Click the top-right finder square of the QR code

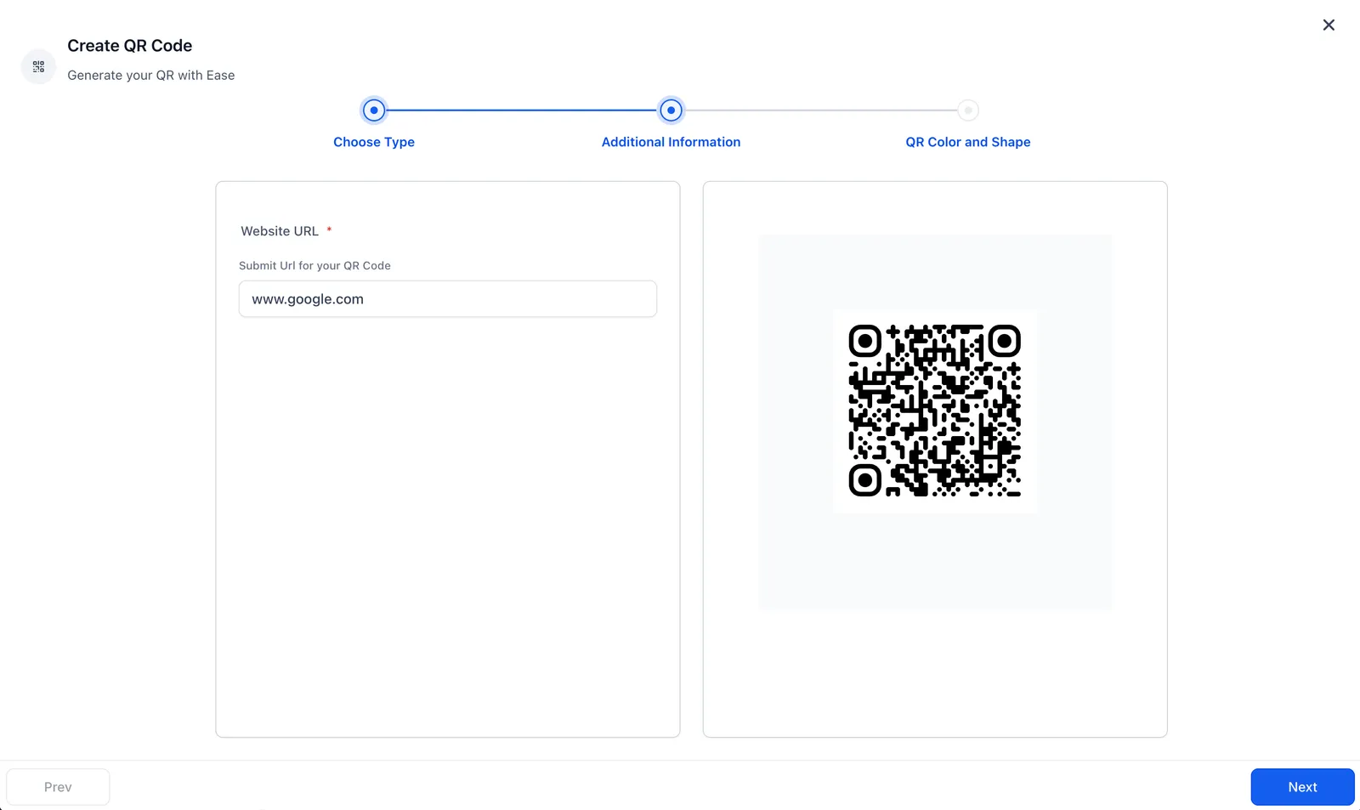[1004, 341]
